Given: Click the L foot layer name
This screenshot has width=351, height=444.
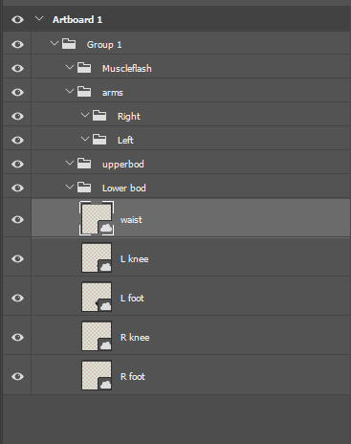Looking at the screenshot, I should (132, 298).
